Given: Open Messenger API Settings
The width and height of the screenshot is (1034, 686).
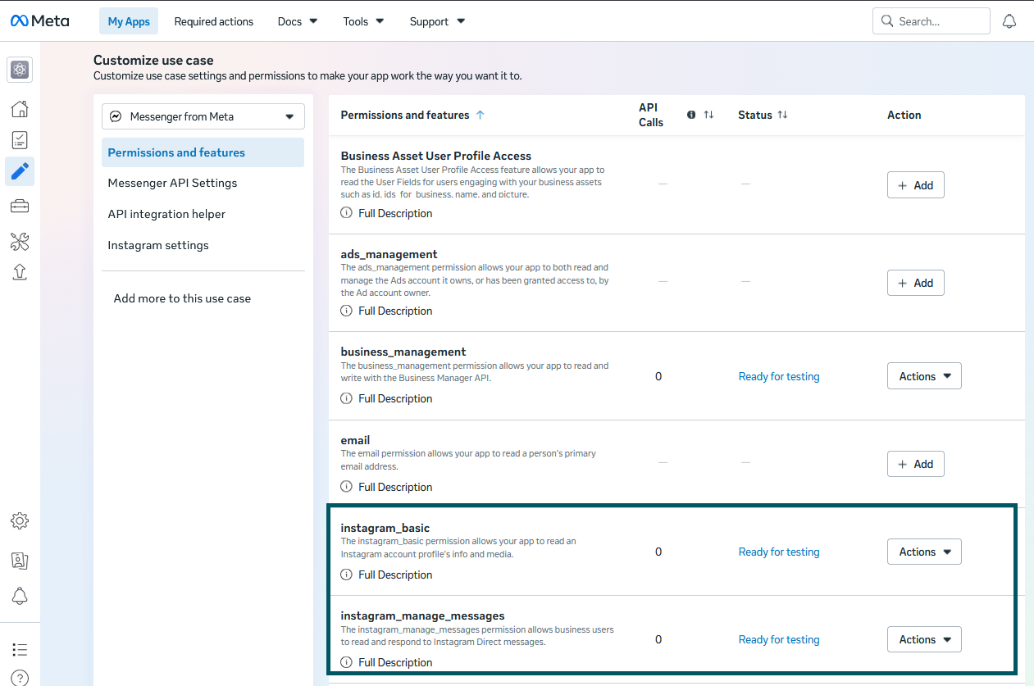Looking at the screenshot, I should (x=172, y=183).
